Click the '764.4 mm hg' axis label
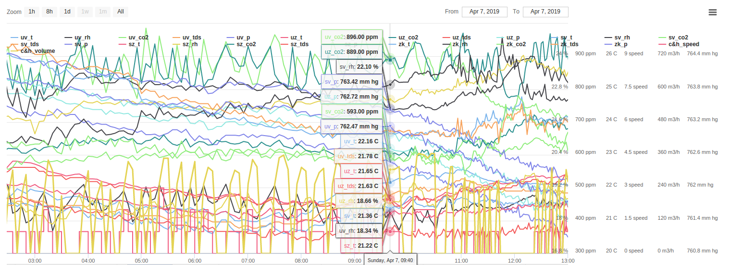730x265 pixels. coord(703,54)
